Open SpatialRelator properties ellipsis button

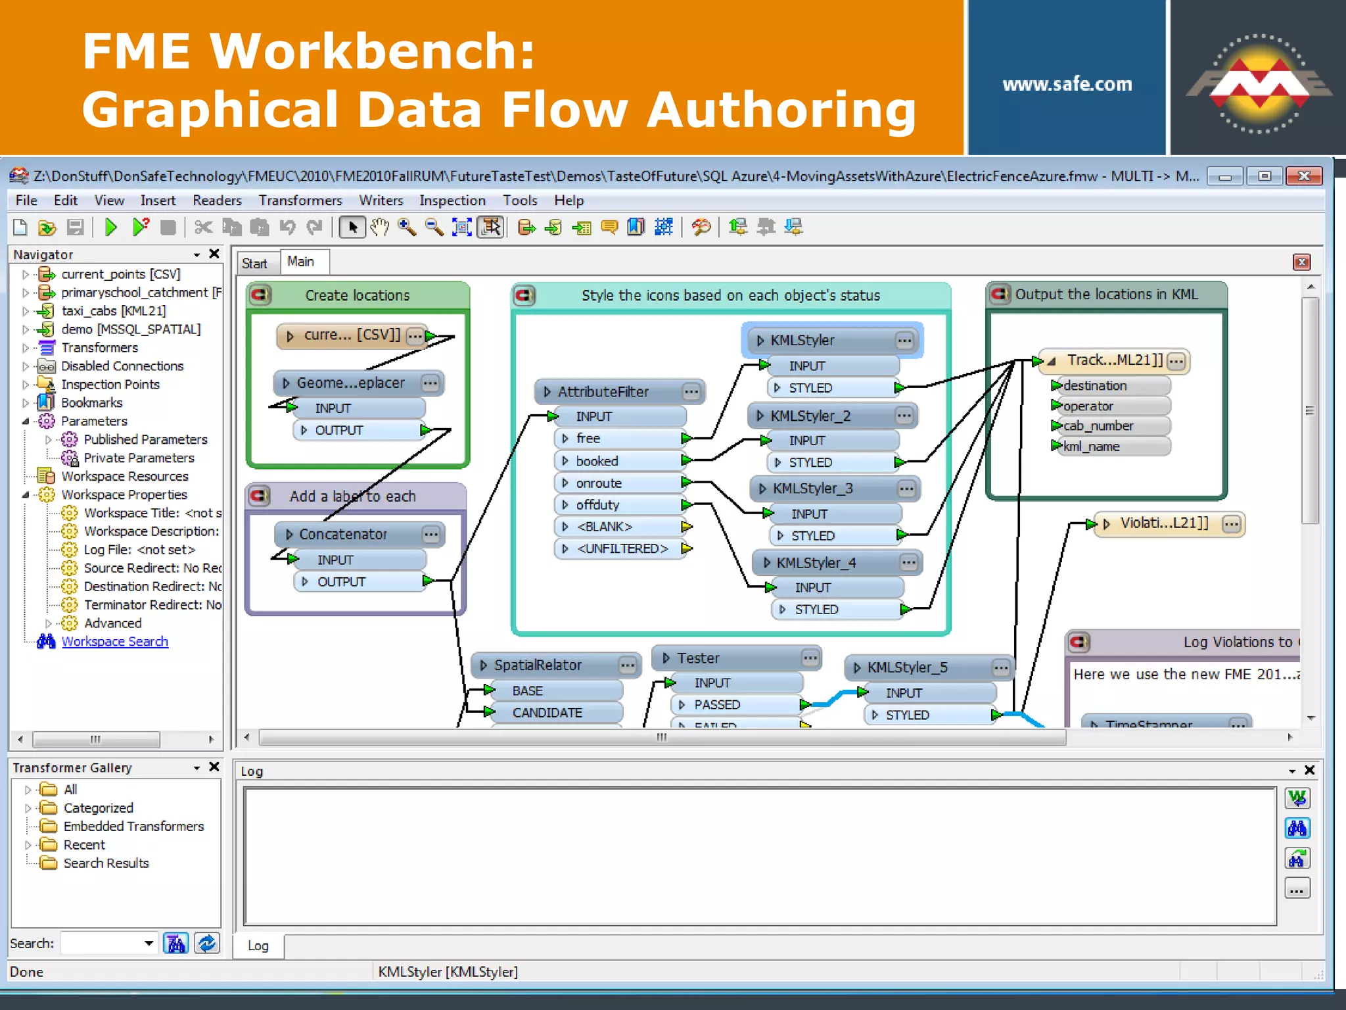628,665
